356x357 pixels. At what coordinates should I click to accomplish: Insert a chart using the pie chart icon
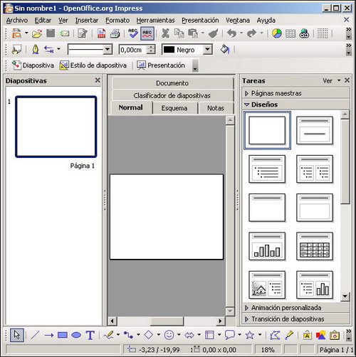(276, 33)
